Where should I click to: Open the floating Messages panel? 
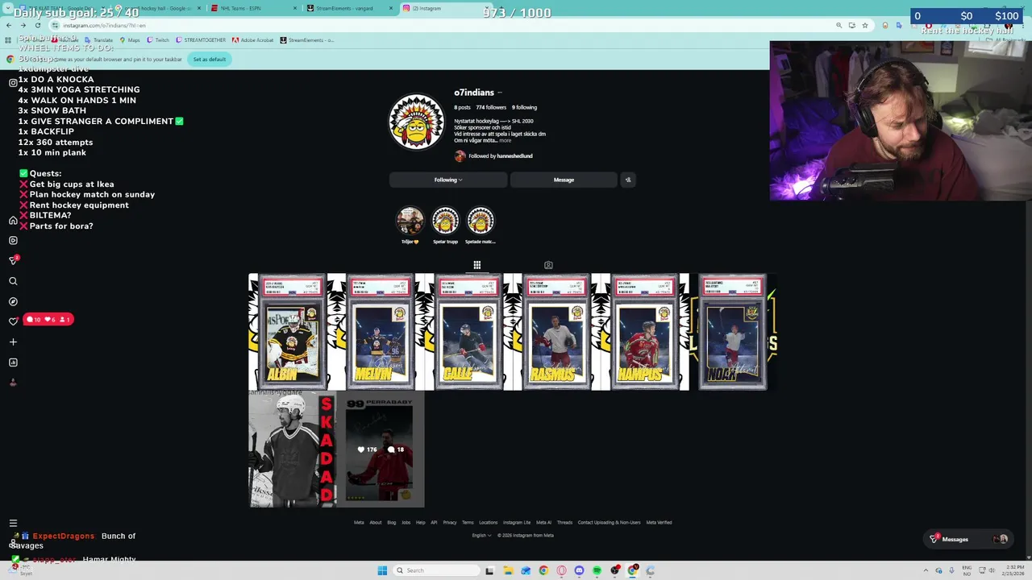[970, 539]
